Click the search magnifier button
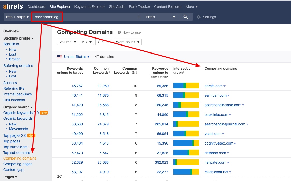The width and height of the screenshot is (291, 181). 185,17
